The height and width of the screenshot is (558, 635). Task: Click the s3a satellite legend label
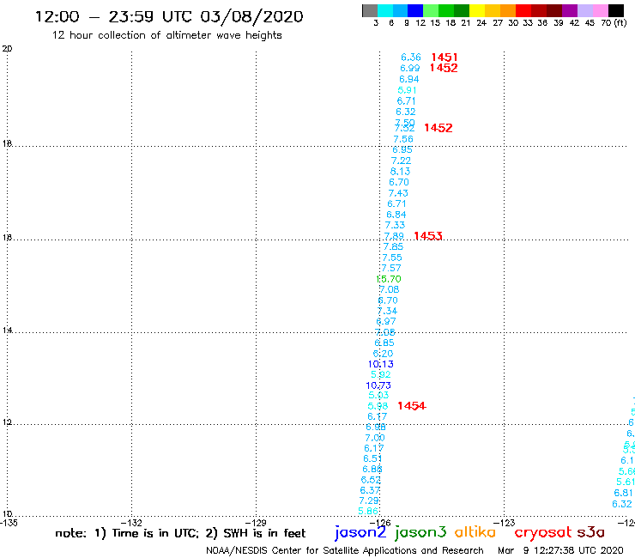click(x=590, y=532)
